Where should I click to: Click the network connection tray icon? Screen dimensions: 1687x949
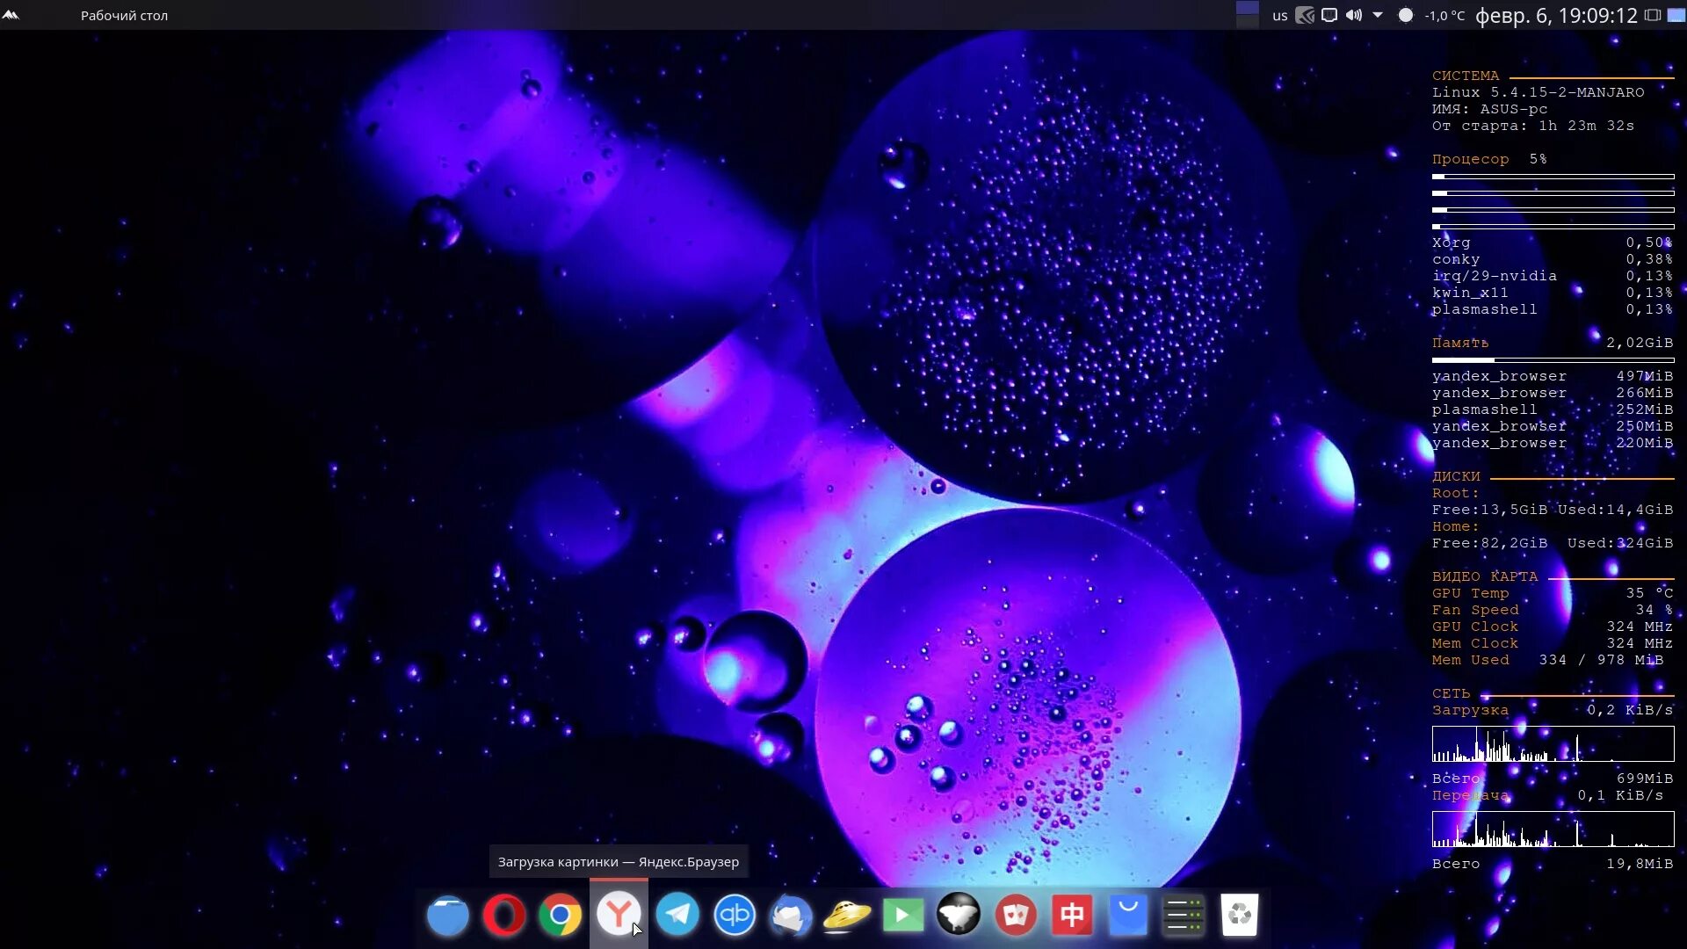pos(1329,16)
